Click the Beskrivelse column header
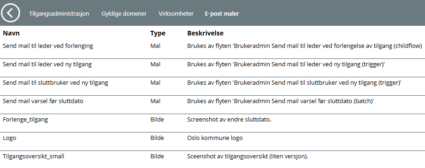 (206, 33)
